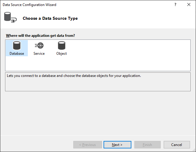
Task: Proceed with the Next button
Action: pos(117,145)
